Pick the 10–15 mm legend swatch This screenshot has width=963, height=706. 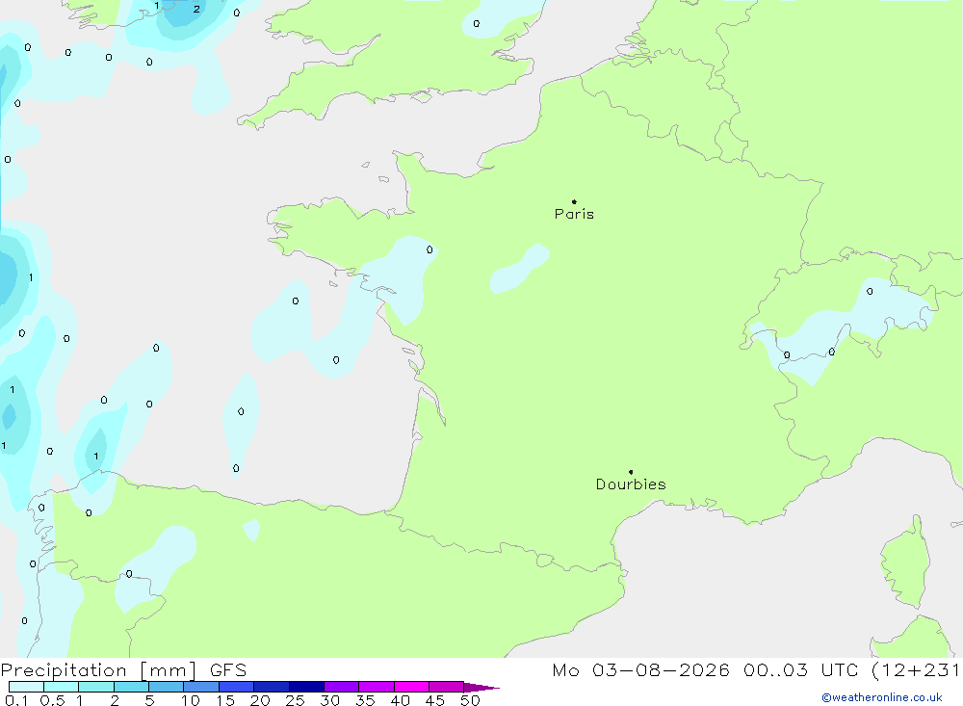201,687
